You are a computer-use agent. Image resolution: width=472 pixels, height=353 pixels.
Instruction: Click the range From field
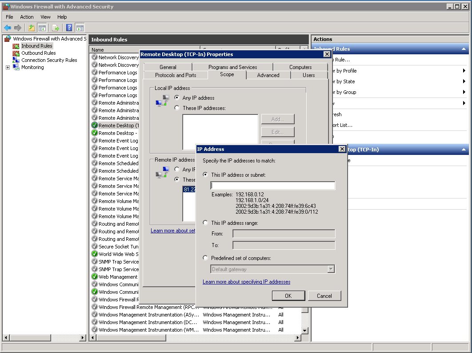[x=284, y=234]
